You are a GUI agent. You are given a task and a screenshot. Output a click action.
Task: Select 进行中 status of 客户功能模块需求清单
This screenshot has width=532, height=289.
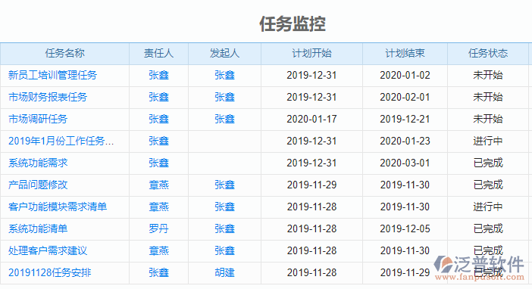point(488,207)
